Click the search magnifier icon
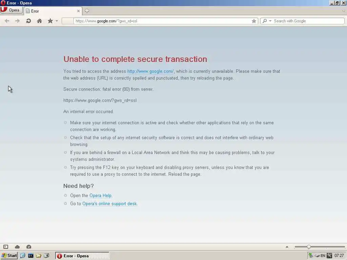The image size is (347, 260). (264, 21)
